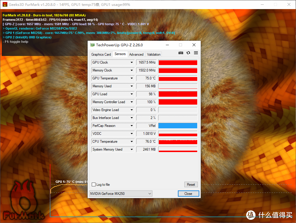Image resolution: width=296 pixels, height=223 pixels.
Task: Click the 76.0 °C CPU Temperature value
Action: click(147, 142)
